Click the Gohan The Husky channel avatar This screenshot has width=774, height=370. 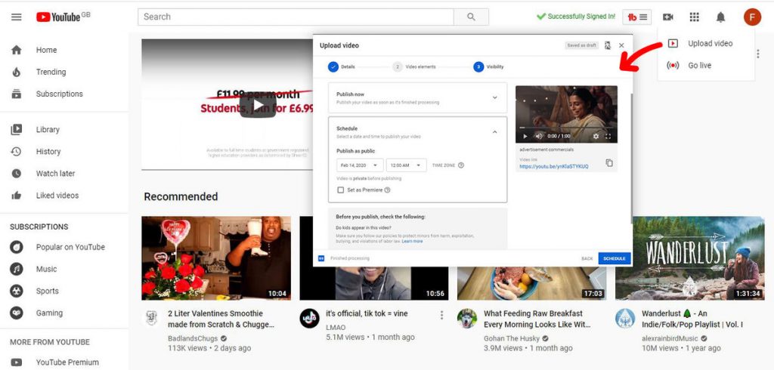point(467,319)
